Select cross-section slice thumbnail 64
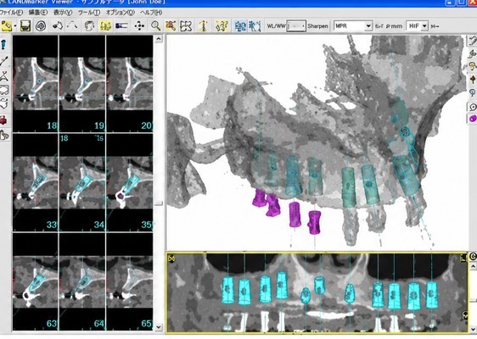The height and width of the screenshot is (339, 477). (x=82, y=281)
